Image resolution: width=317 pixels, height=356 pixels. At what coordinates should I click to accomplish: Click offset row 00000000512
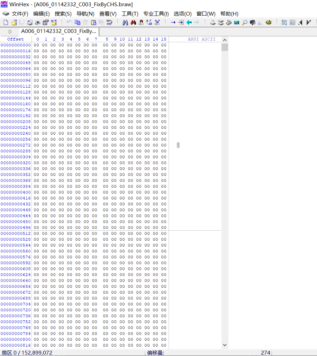[x=16, y=233]
